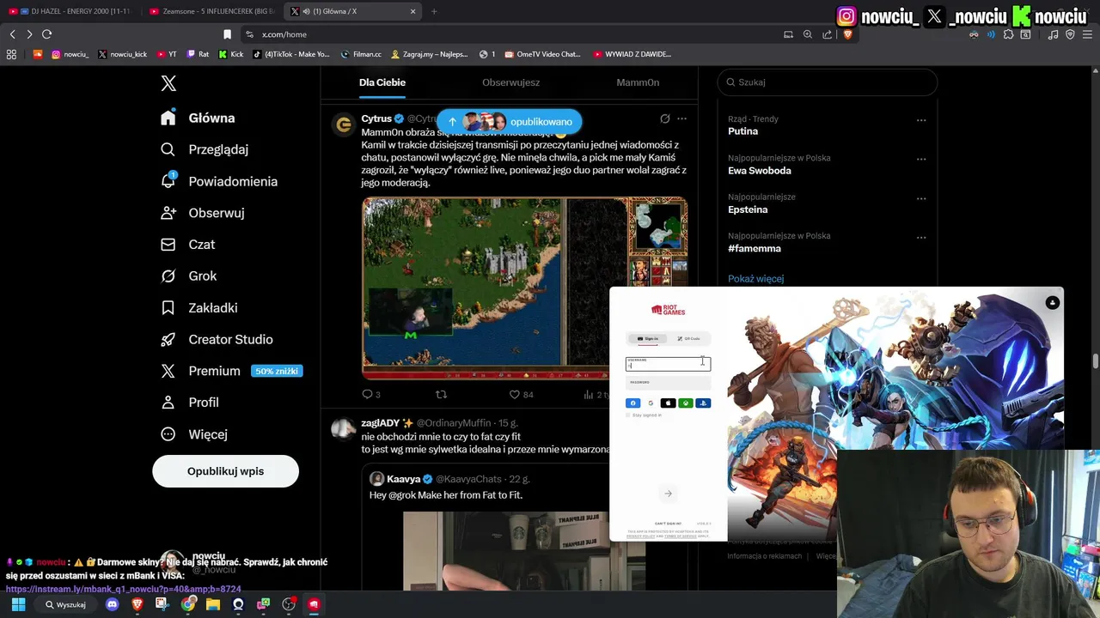The width and height of the screenshot is (1100, 618).
Task: Sign in with PlayStation in Riot window
Action: pos(703,403)
